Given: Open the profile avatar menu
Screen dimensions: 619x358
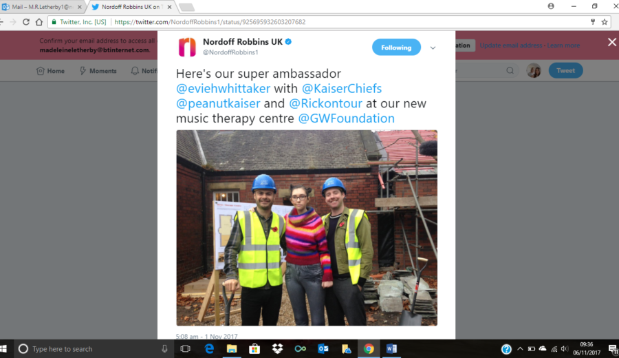Looking at the screenshot, I should click(x=534, y=70).
